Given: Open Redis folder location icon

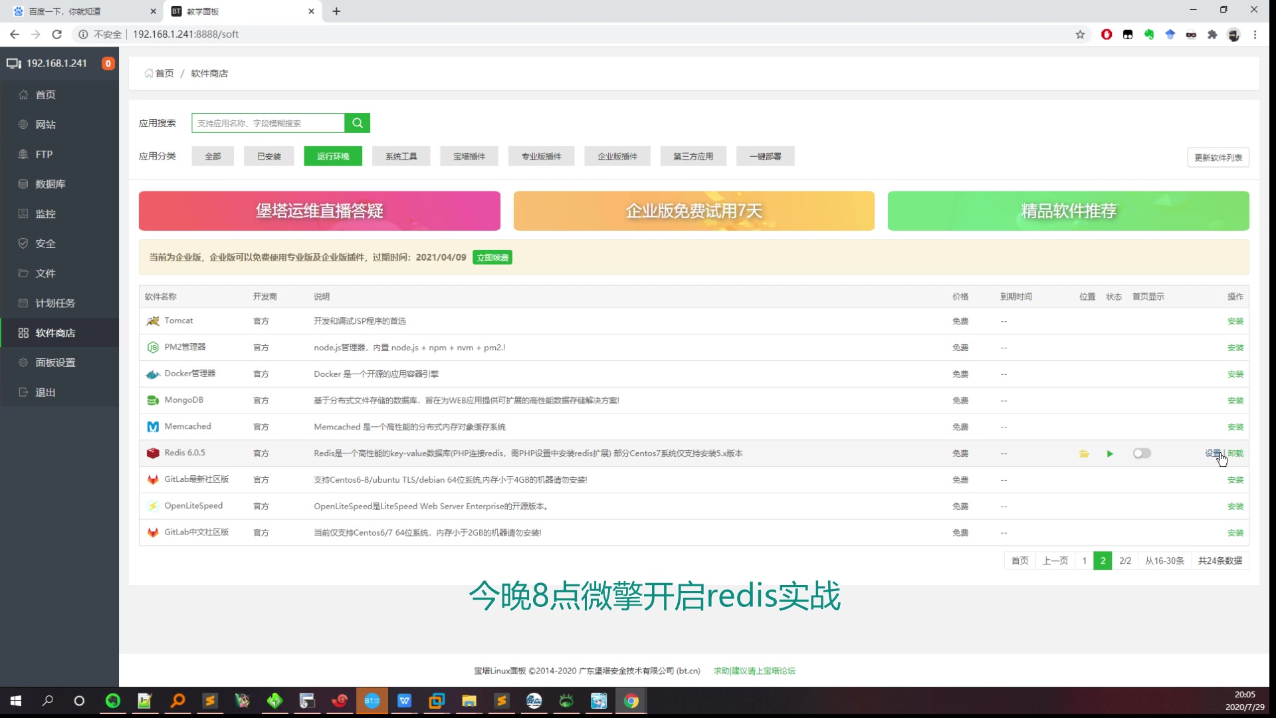Looking at the screenshot, I should 1084,453.
